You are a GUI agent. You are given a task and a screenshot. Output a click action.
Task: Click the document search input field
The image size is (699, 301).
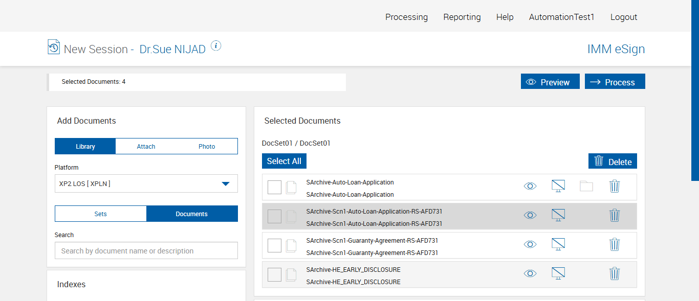146,251
